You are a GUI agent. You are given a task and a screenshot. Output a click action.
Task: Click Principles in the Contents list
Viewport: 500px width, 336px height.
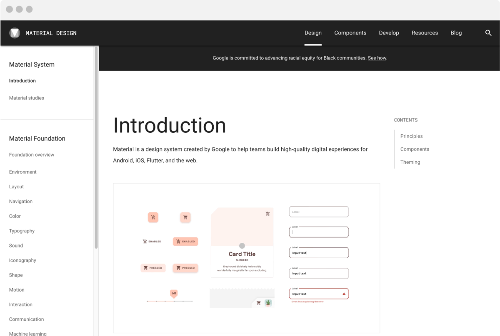coord(411,136)
